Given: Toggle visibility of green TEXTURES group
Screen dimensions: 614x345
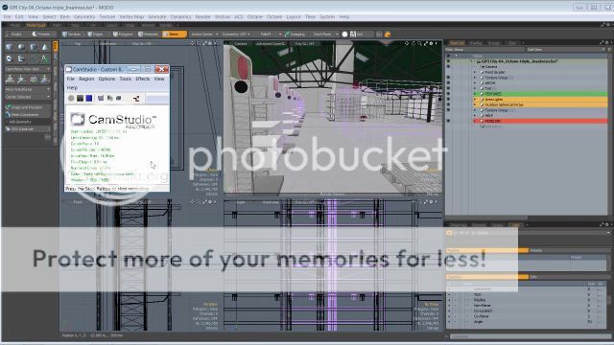Looking at the screenshot, I should [x=448, y=94].
